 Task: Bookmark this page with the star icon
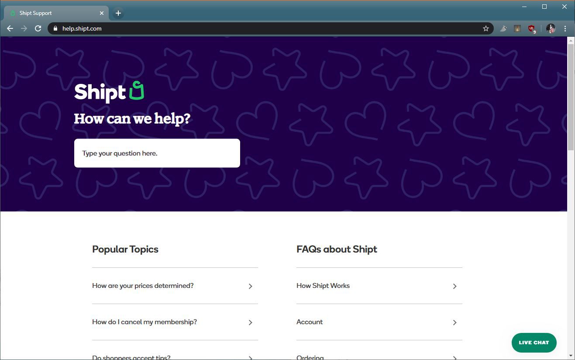485,28
